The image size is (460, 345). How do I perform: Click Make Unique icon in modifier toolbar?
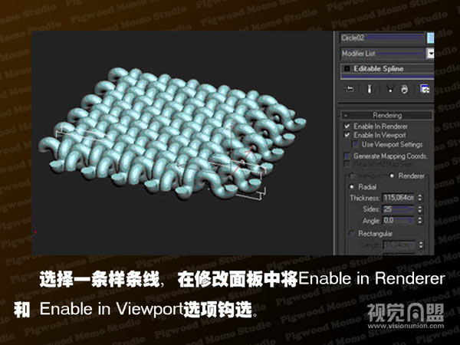coord(389,90)
